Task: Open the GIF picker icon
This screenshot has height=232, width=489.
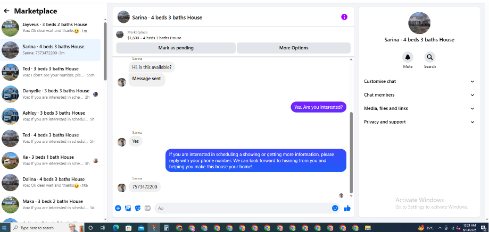Action: [147, 208]
